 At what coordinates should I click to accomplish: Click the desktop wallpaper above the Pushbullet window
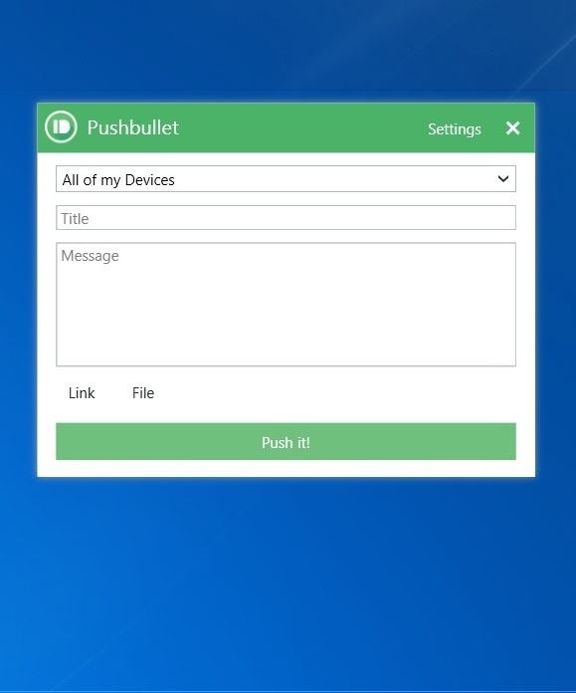[288, 49]
